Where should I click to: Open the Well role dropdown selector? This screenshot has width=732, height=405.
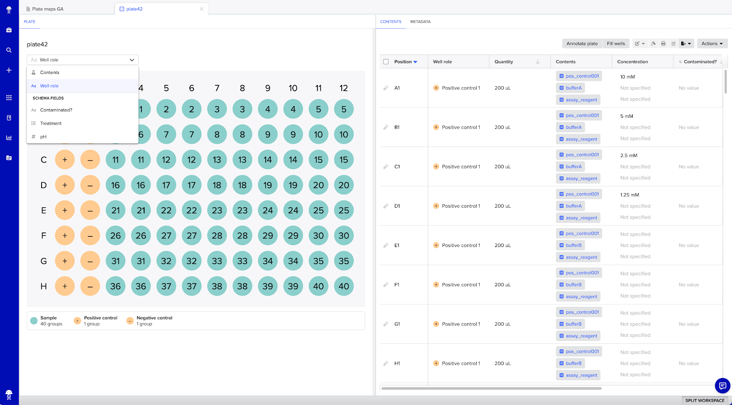[82, 60]
